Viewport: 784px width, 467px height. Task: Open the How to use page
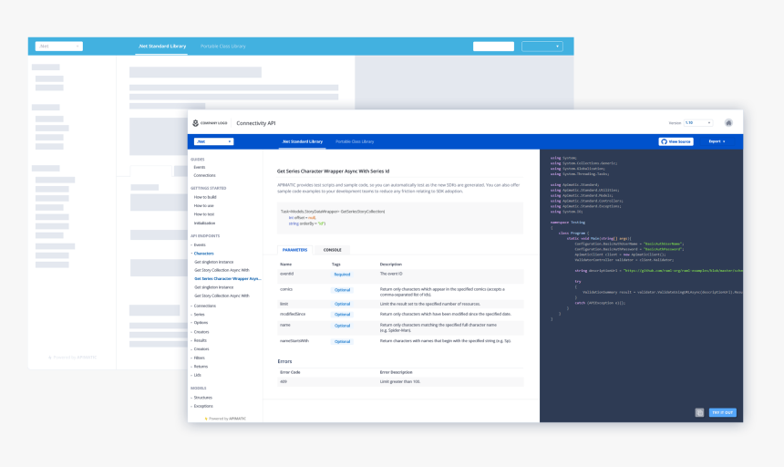(203, 205)
